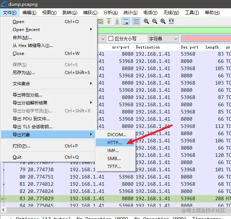Viewport: 231px width, 219px height.
Task: Click Length cell with value 112
Action: (x=219, y=126)
